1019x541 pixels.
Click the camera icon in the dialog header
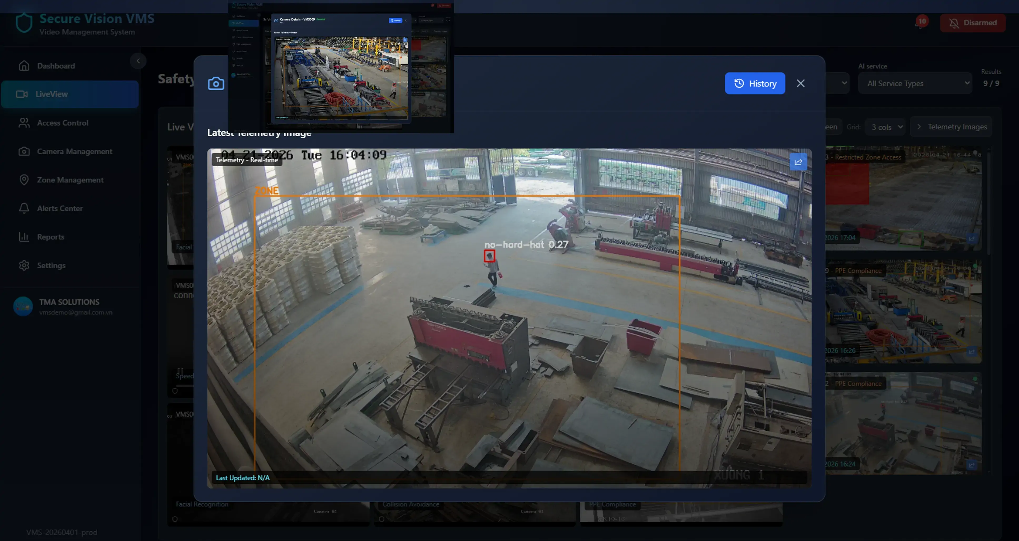216,83
